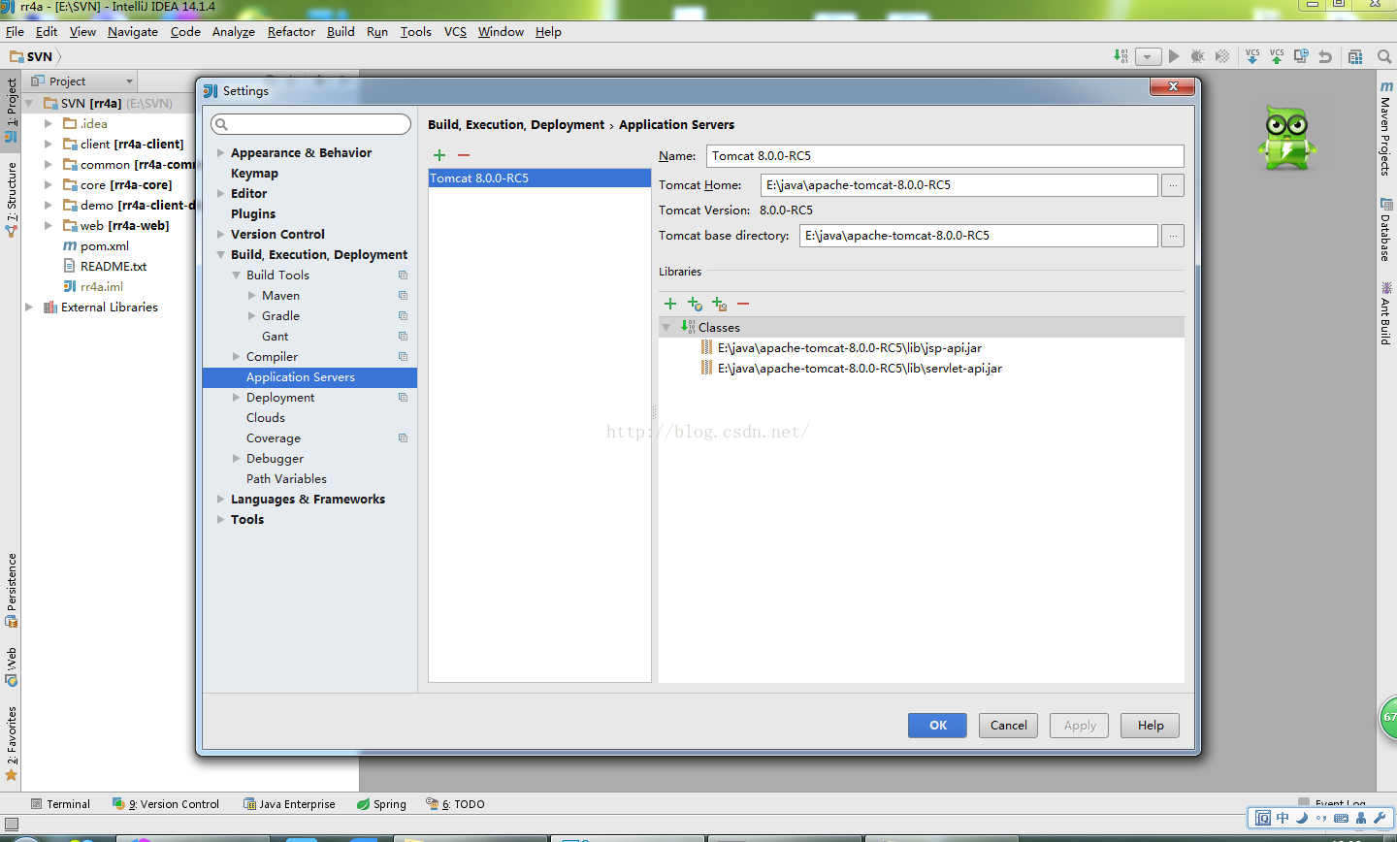Open the Tools menu
The height and width of the screenshot is (842, 1397).
coord(415,32)
